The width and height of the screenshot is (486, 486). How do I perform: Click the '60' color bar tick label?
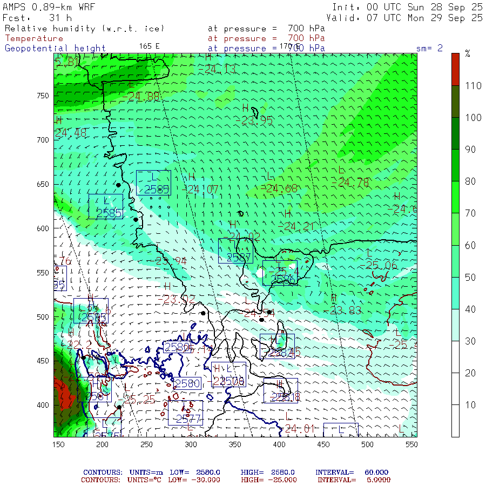pyautogui.click(x=470, y=246)
